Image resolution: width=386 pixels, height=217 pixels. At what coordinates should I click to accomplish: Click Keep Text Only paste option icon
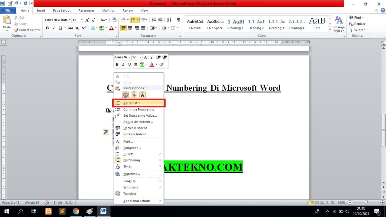142,95
